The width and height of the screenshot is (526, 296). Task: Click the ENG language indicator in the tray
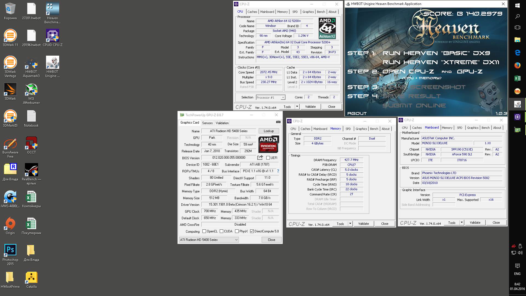(x=517, y=274)
